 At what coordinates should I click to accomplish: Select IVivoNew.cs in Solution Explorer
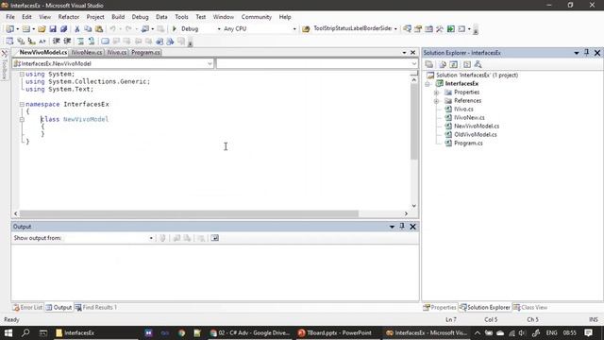pos(469,117)
